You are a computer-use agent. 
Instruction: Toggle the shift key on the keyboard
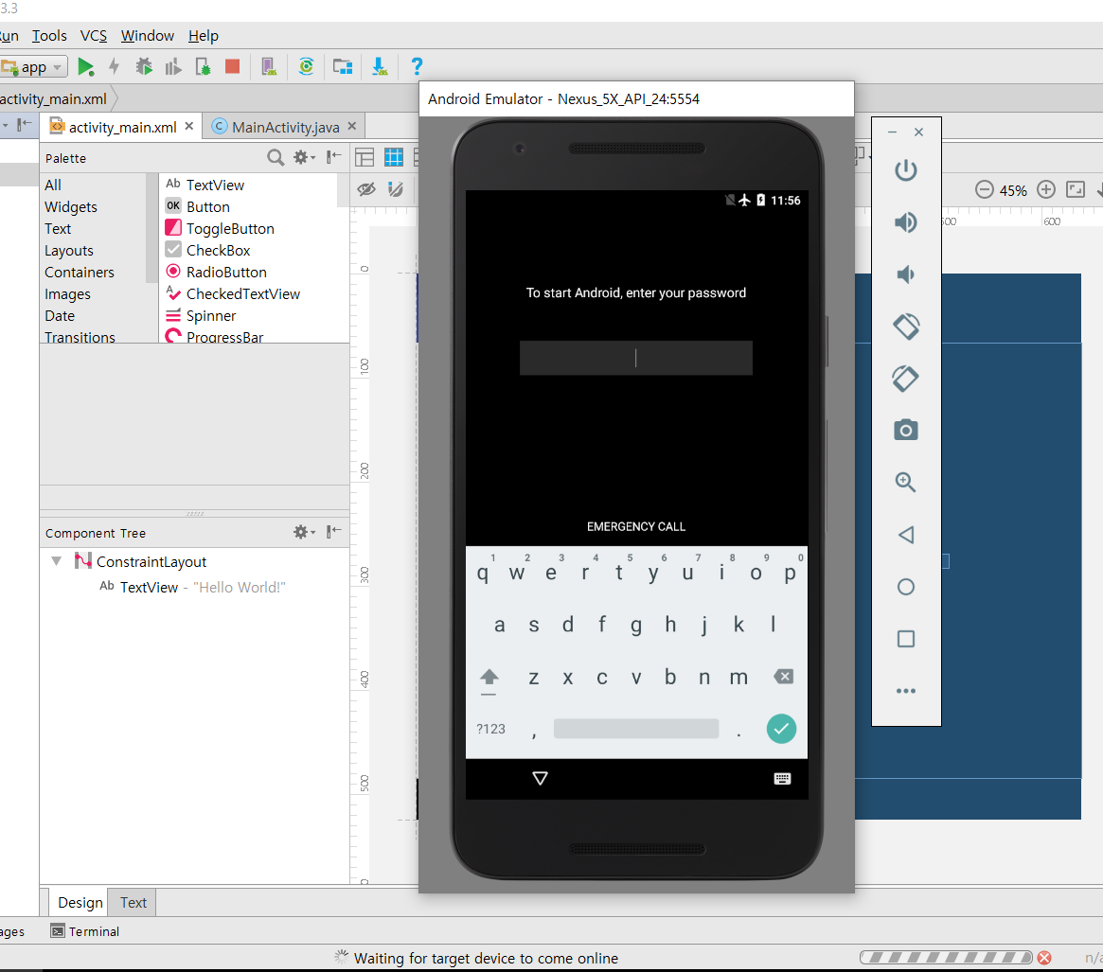(x=489, y=678)
